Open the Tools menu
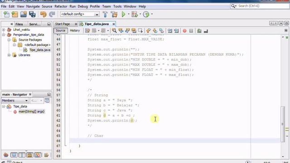Image resolution: width=290 pixels, height=163 pixels. pyautogui.click(x=117, y=6)
